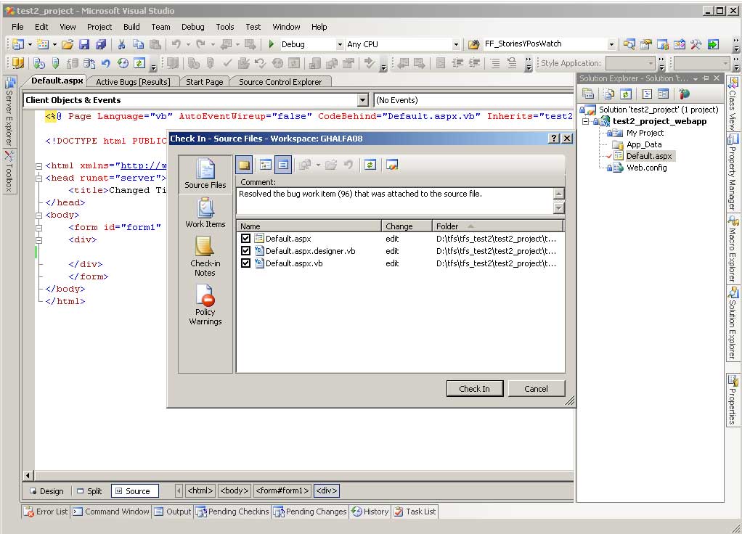Switch to Active Bugs [Results] tab
This screenshot has width=742, height=534.
133,82
